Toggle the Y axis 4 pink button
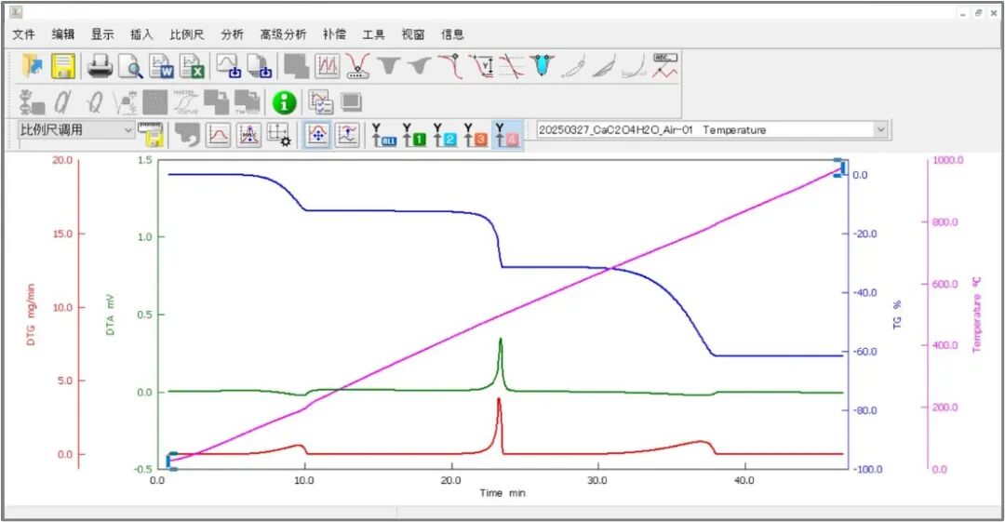The width and height of the screenshot is (1005, 522). [507, 135]
